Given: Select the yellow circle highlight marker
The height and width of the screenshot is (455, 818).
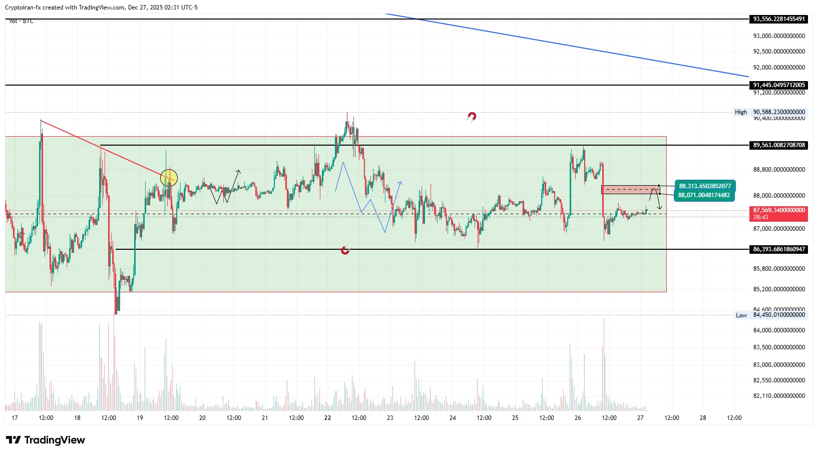Looking at the screenshot, I should point(169,178).
